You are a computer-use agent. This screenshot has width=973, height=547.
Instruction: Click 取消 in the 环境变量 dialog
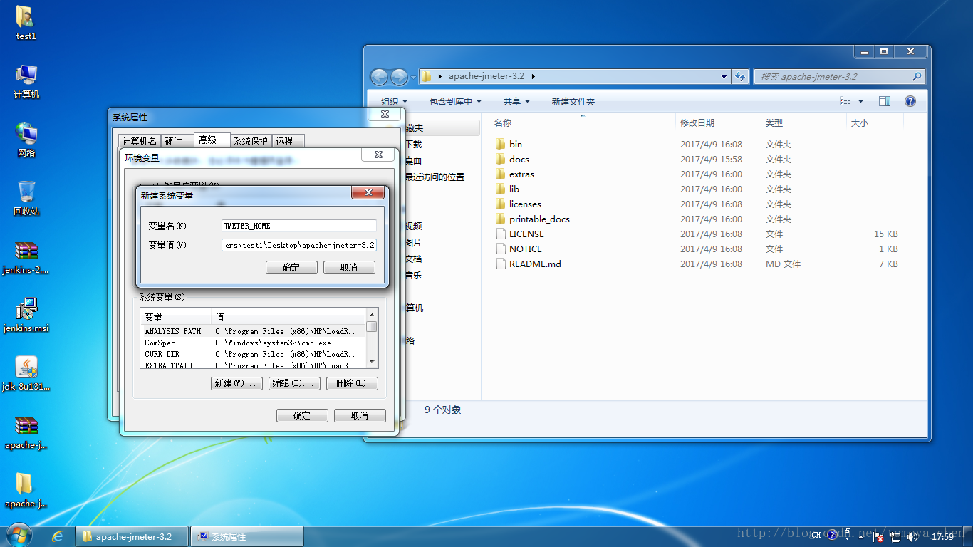(360, 415)
